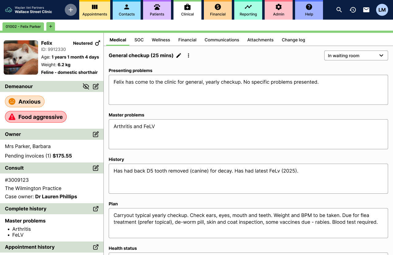Go to the Appointments module
Image resolution: width=393 pixels, height=255 pixels.
tap(95, 10)
